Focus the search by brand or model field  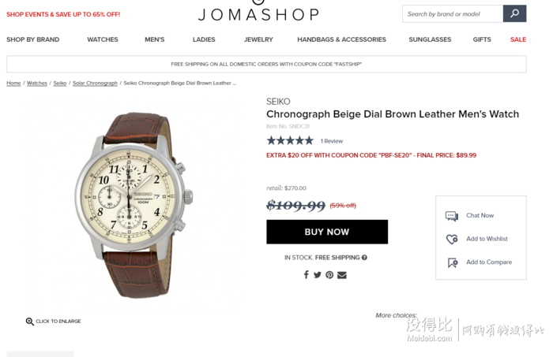[453, 13]
